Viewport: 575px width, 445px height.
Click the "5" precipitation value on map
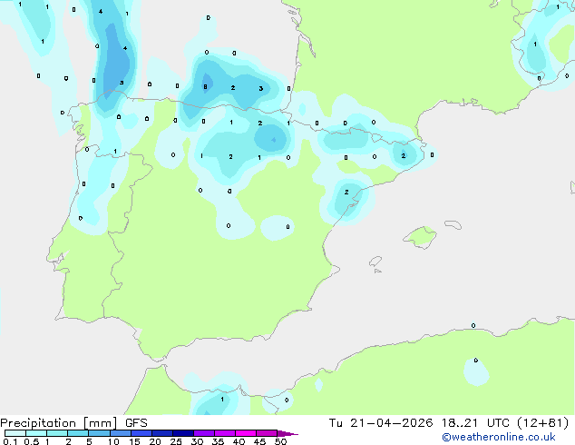tap(122, 83)
